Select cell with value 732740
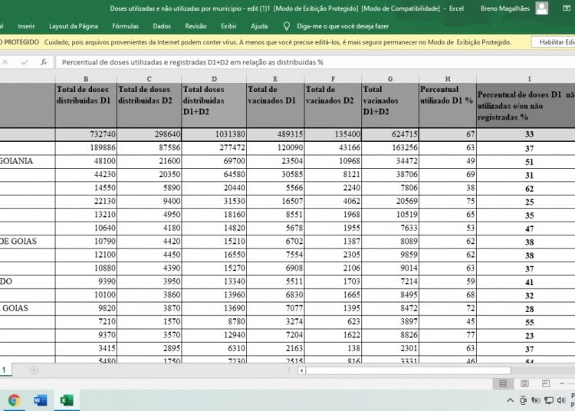The image size is (575, 411). (86, 134)
